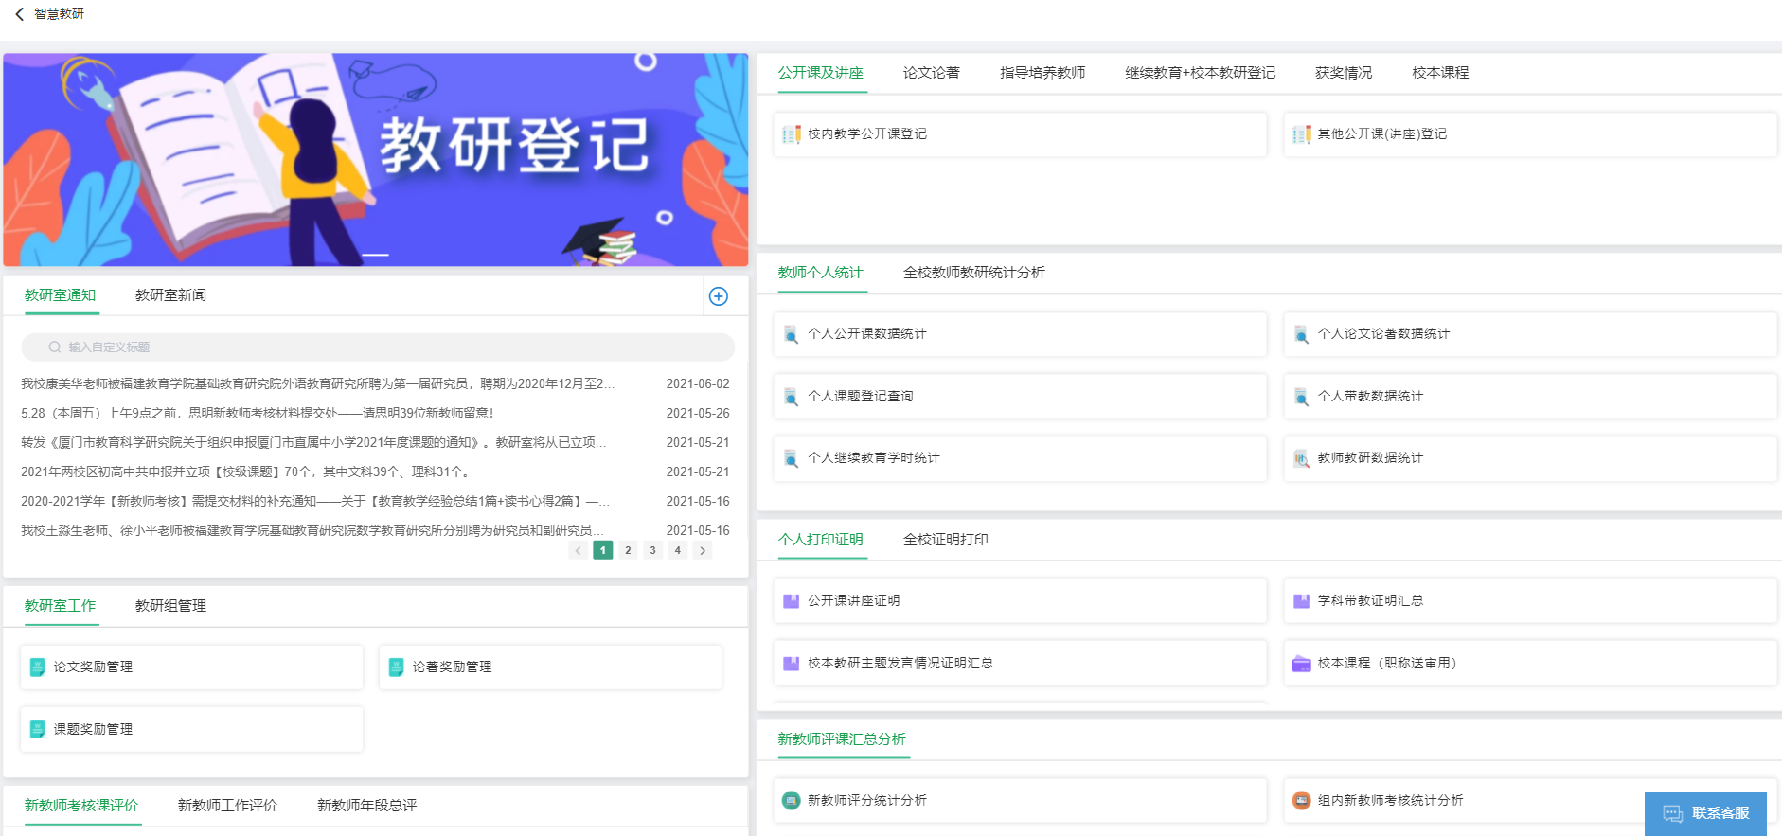This screenshot has width=1782, height=836.
Task: Switch to the 论文论著 tab
Action: pyautogui.click(x=931, y=73)
